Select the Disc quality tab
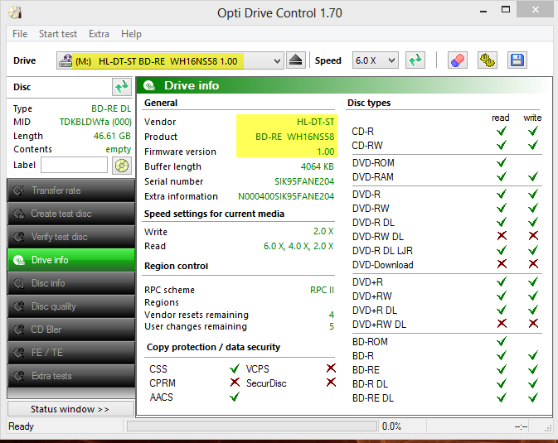The image size is (558, 443). point(71,306)
